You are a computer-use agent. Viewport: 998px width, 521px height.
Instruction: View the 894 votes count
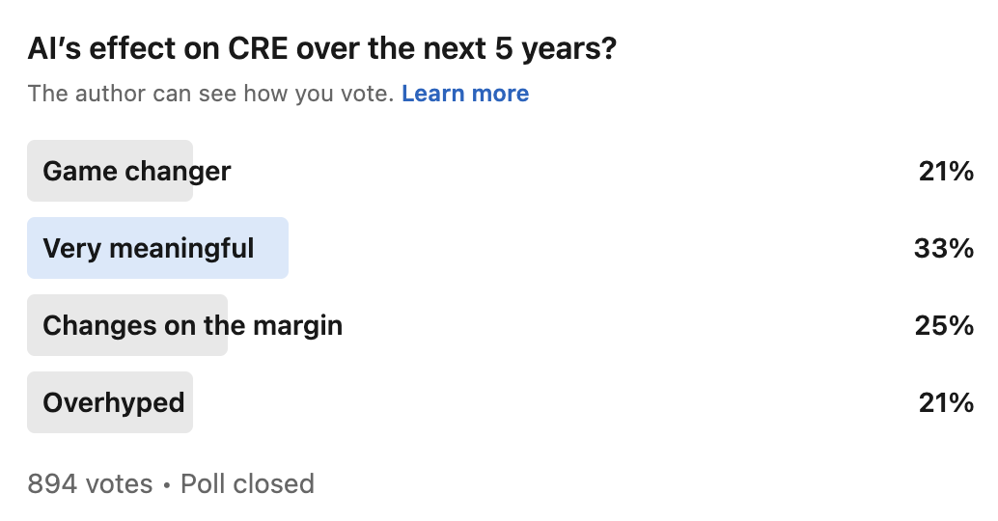(90, 484)
